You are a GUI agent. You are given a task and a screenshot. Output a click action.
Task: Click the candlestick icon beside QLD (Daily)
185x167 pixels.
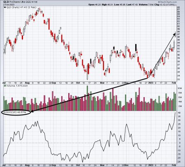pos(5,7)
